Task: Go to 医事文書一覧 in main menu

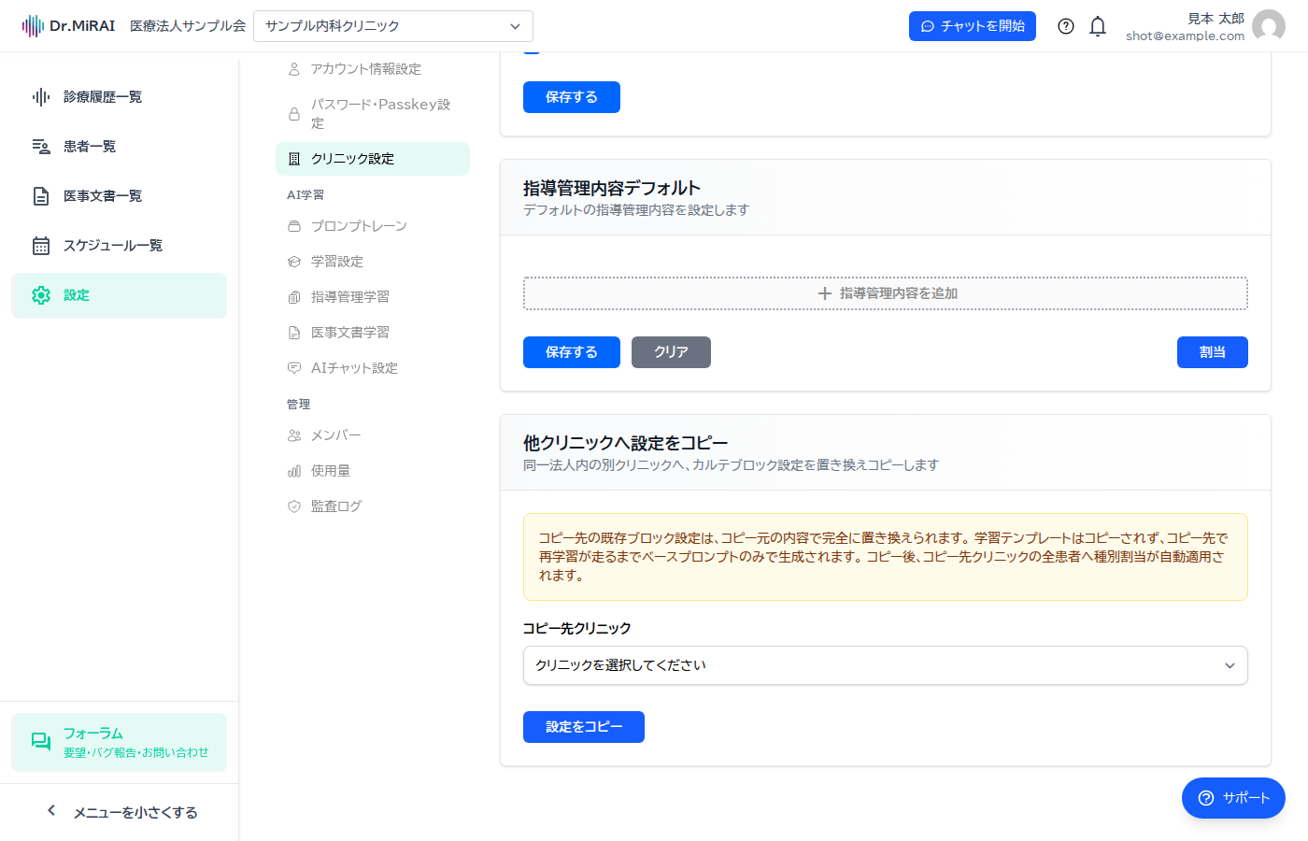Action: (120, 196)
